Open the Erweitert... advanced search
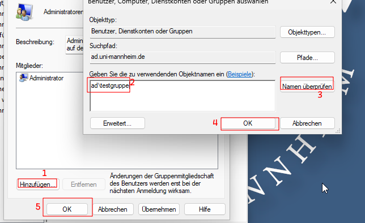 (x=117, y=123)
